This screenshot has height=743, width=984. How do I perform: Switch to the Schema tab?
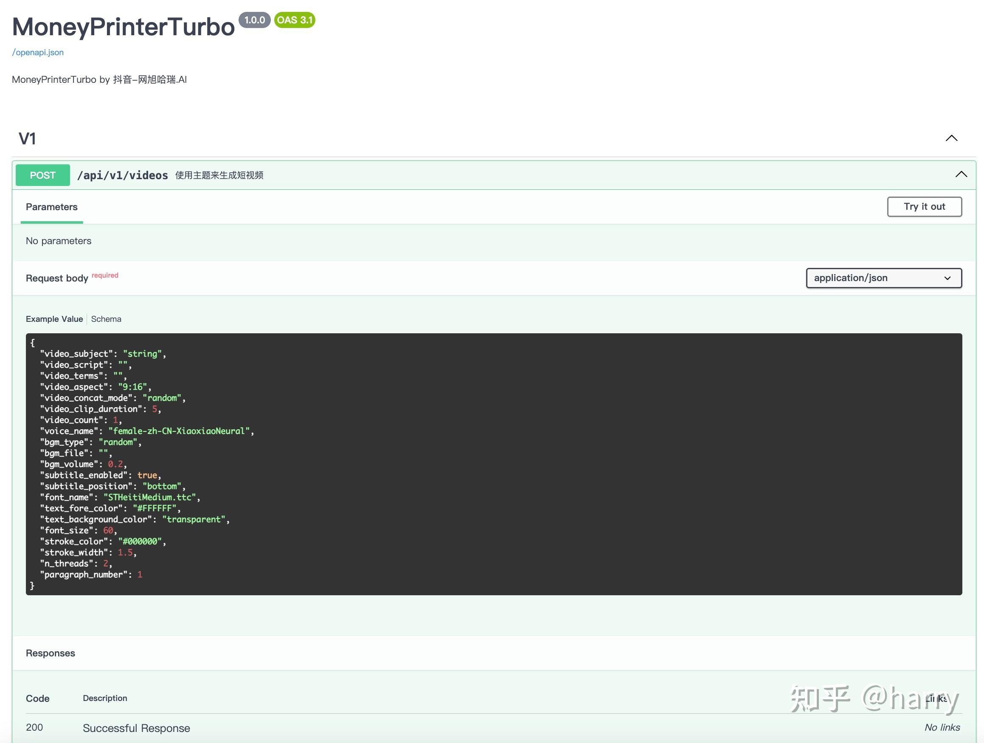tap(106, 319)
